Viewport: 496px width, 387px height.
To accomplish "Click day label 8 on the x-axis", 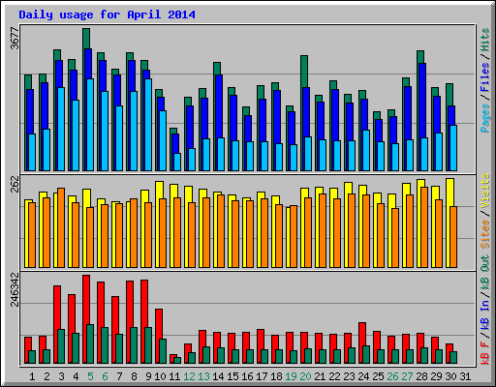I will click(134, 376).
